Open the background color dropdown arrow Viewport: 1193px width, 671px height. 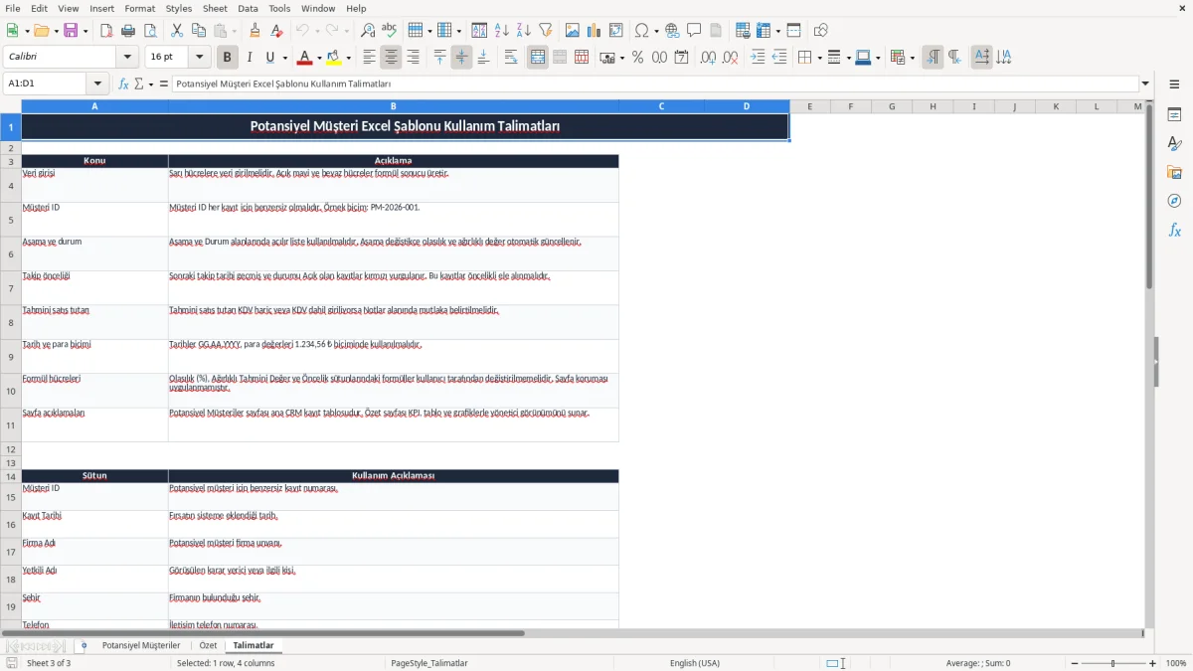(348, 58)
